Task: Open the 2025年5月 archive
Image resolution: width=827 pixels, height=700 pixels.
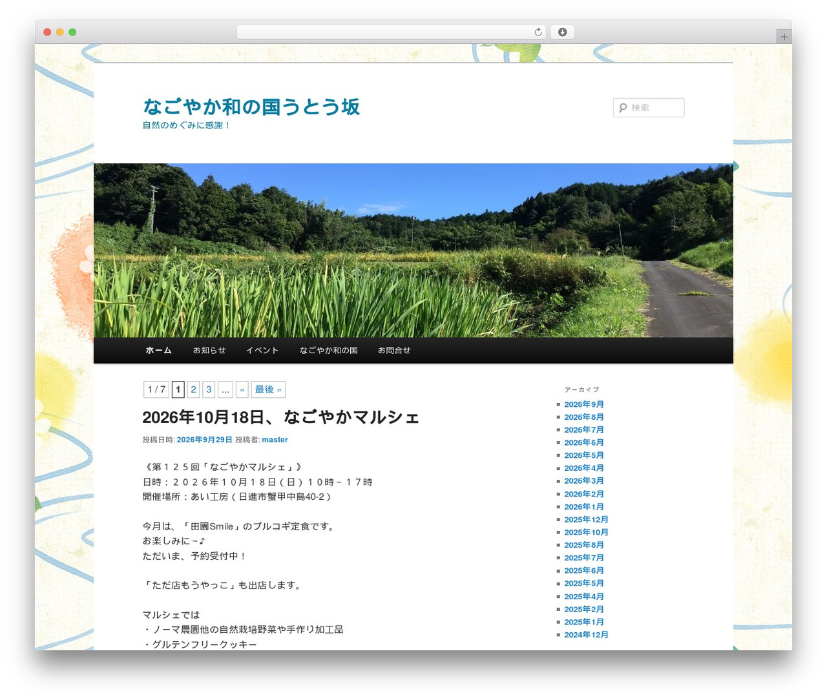Action: (584, 584)
